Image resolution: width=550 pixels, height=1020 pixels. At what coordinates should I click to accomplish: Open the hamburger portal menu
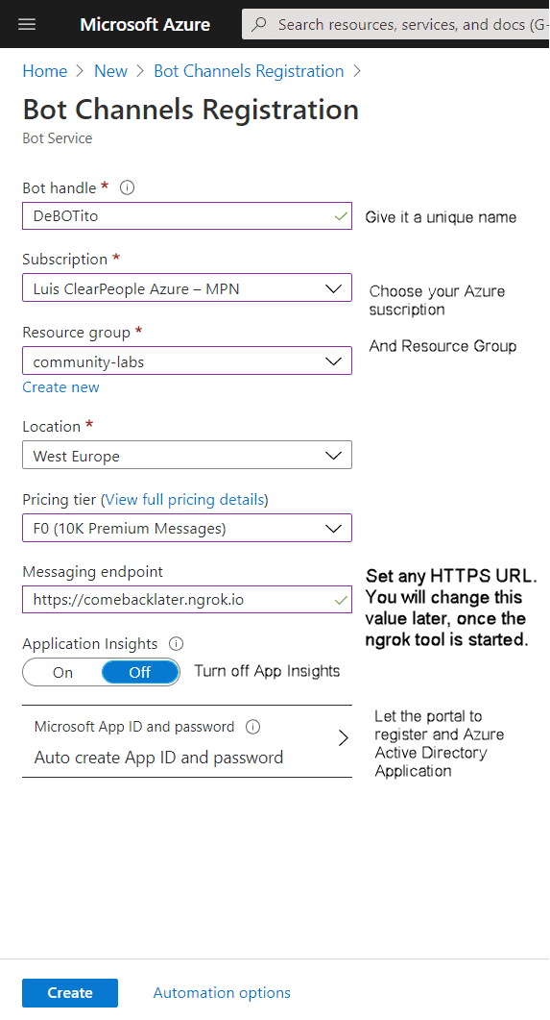pos(27,25)
